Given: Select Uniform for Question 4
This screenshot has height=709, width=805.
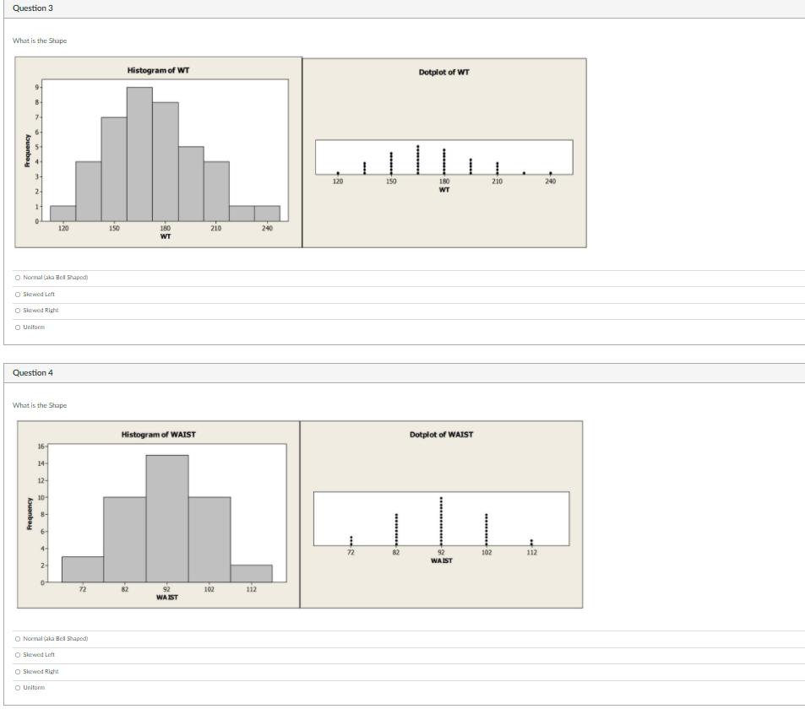Looking at the screenshot, I should [18, 687].
